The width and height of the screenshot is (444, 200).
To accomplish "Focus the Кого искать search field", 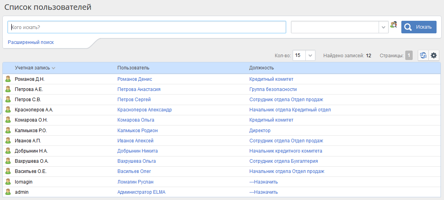I will pos(147,27).
